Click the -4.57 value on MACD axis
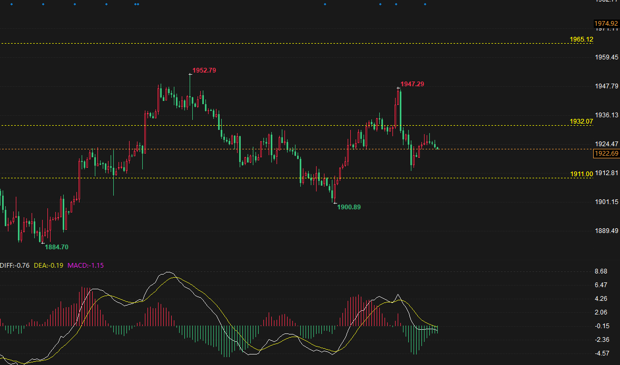This screenshot has width=620, height=365. pos(602,353)
